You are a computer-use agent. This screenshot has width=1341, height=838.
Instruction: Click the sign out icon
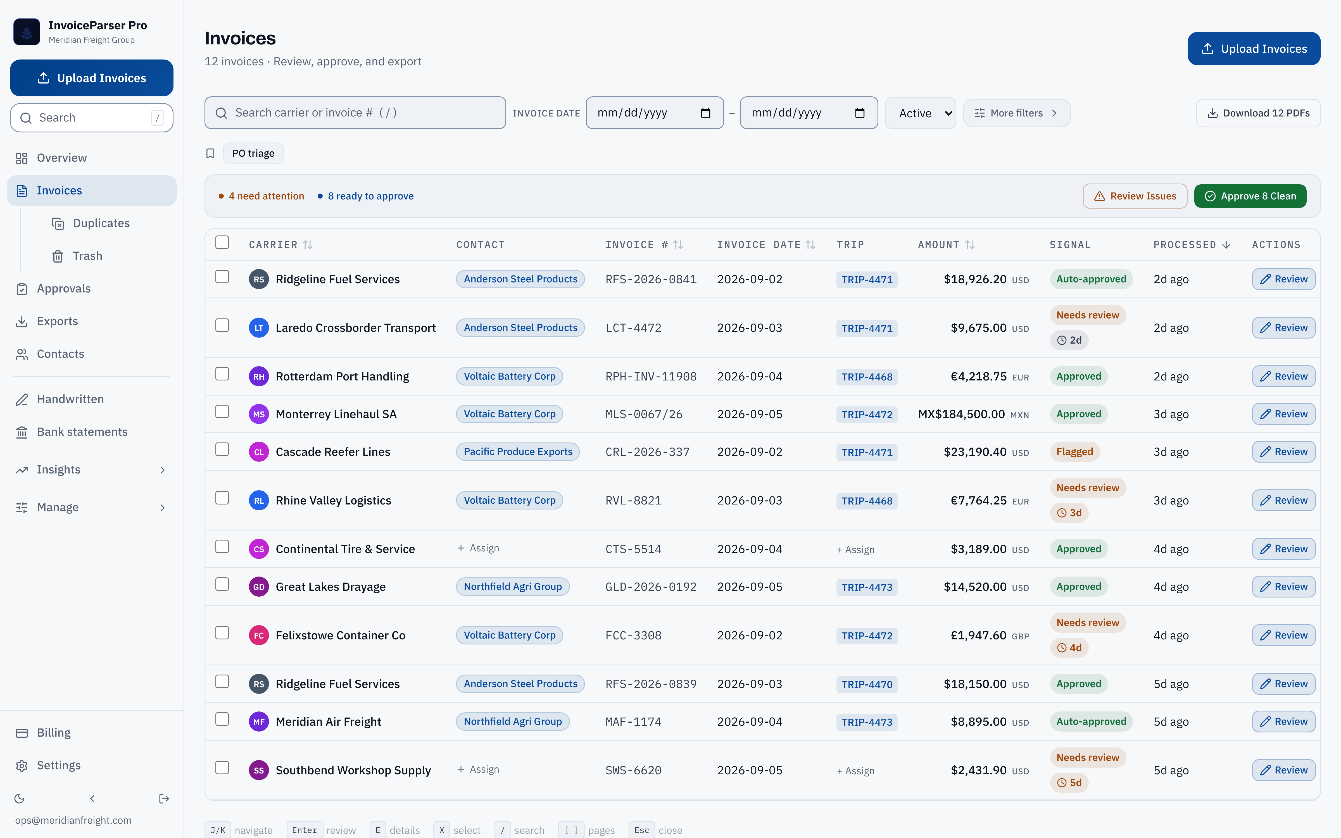tap(164, 799)
